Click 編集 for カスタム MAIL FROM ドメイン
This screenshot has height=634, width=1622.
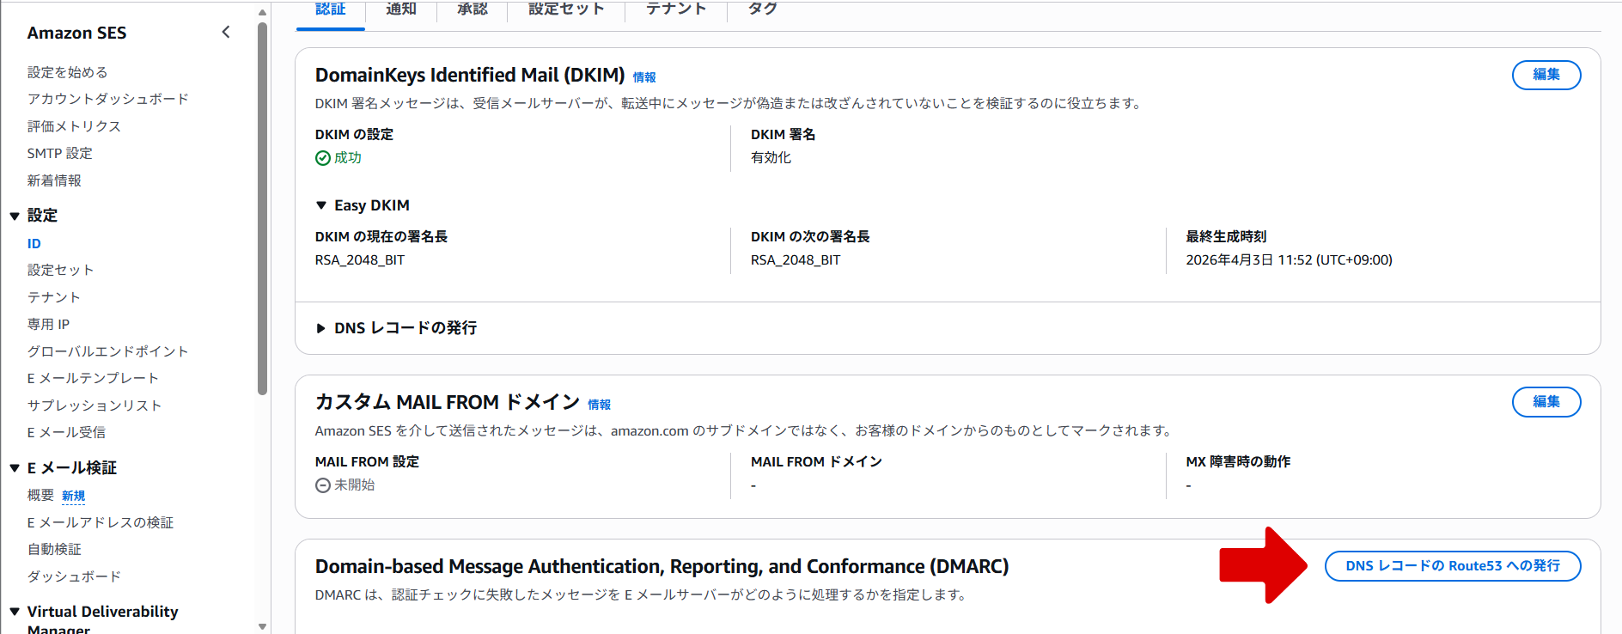coord(1546,402)
